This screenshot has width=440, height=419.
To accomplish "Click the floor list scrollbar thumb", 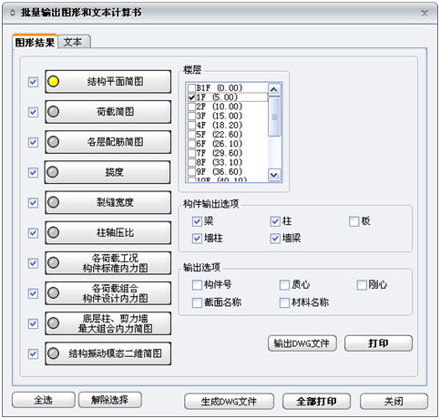I will (274, 117).
